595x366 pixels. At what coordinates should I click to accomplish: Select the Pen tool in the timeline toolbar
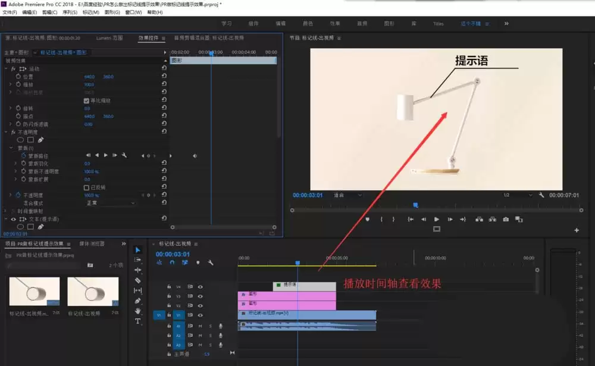138,301
